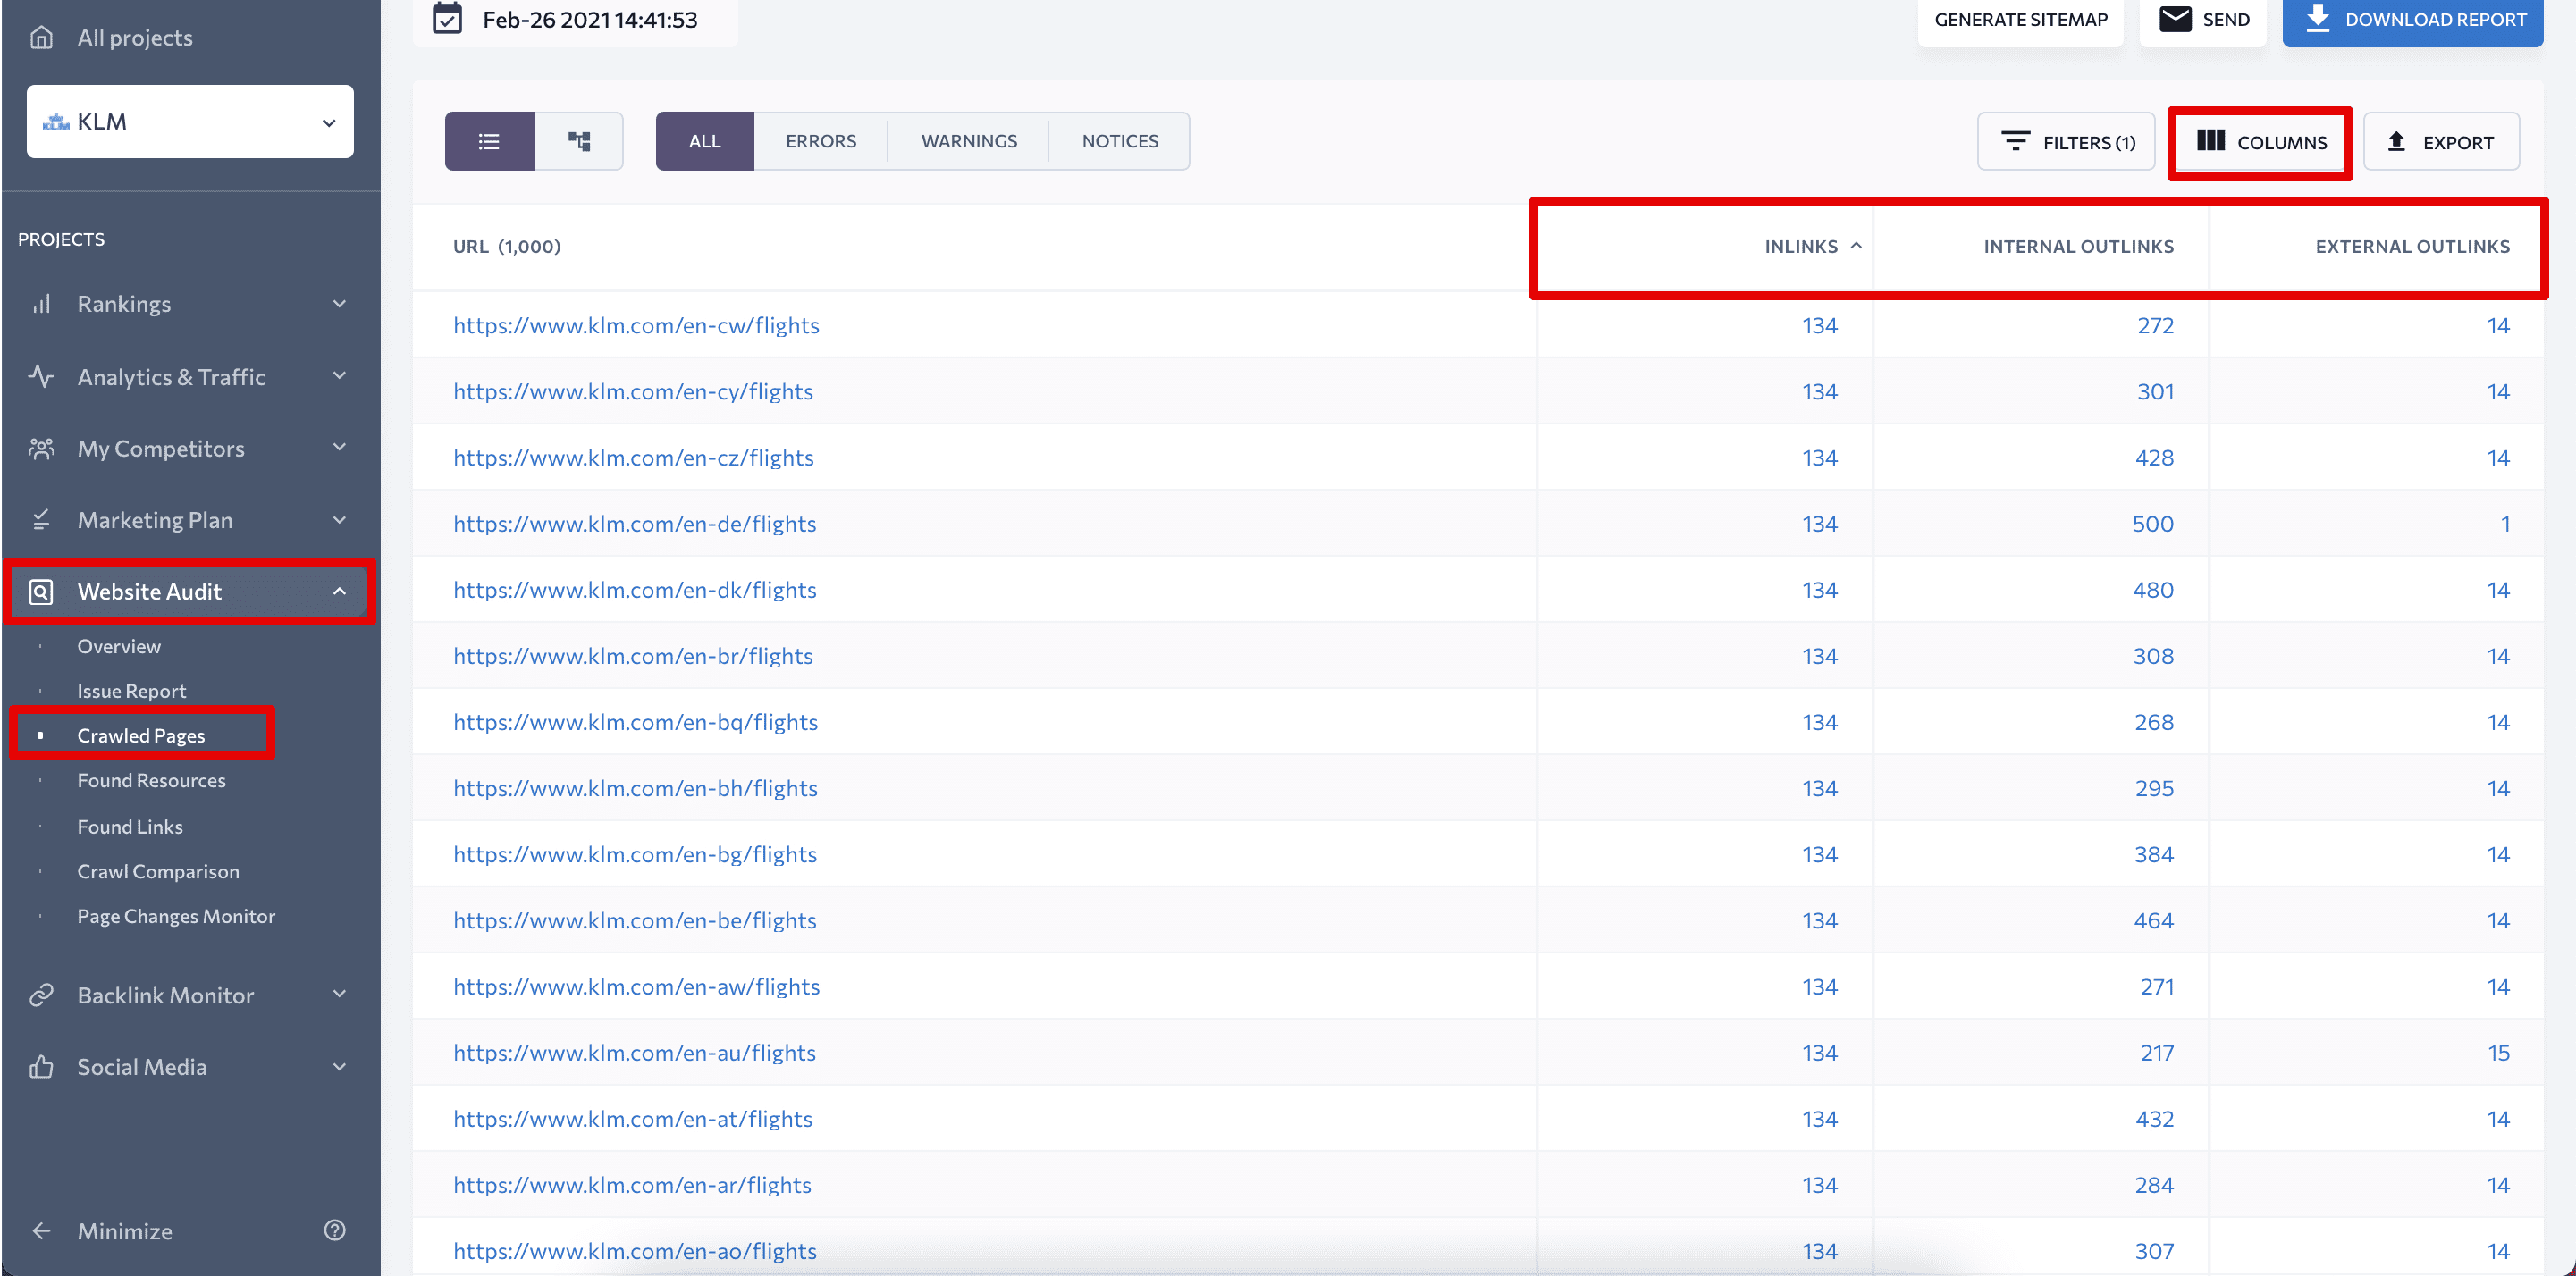The height and width of the screenshot is (1276, 2576).
Task: Click the inlinks value 134 for en-cy/flights
Action: point(1820,392)
